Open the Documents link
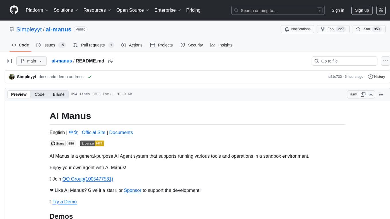 point(121,132)
